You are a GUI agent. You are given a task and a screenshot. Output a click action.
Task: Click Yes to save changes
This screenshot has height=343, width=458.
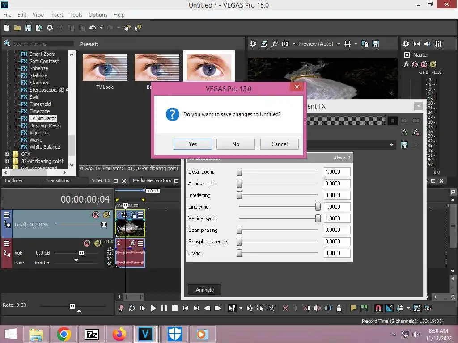(x=193, y=144)
